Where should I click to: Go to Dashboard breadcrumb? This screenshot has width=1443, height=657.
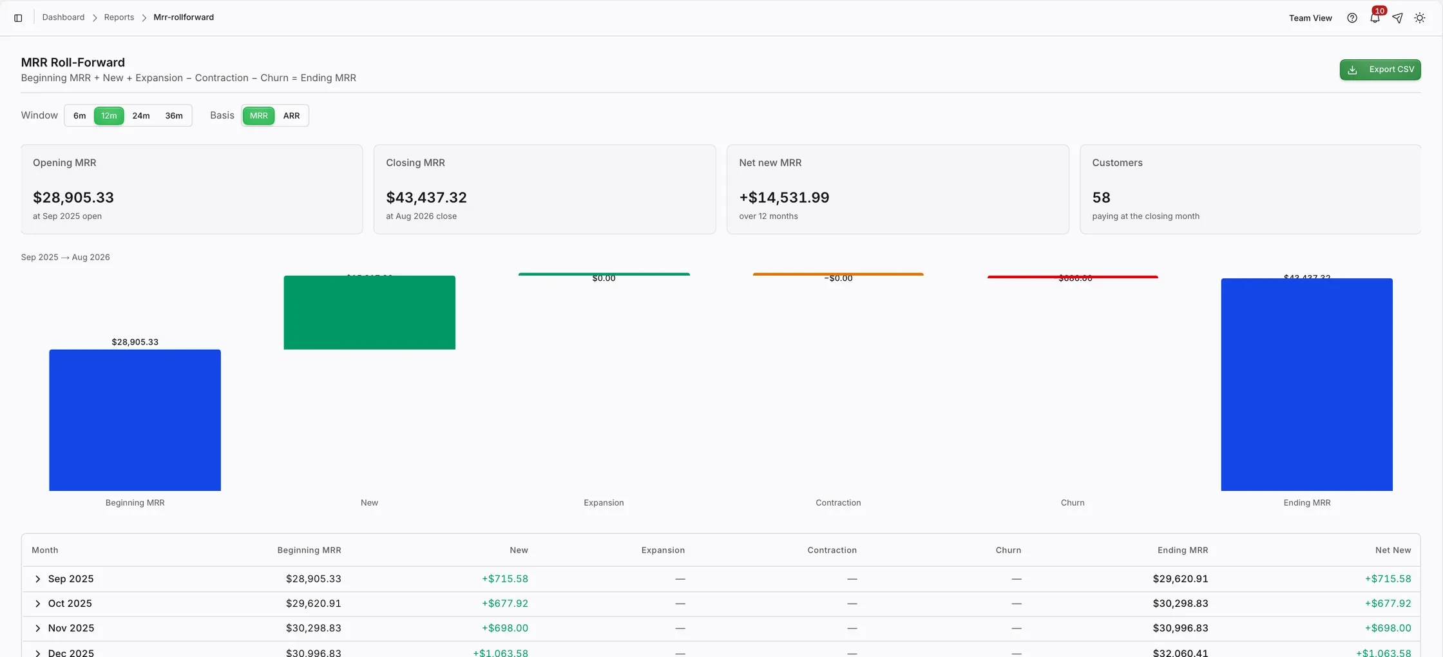coord(63,17)
